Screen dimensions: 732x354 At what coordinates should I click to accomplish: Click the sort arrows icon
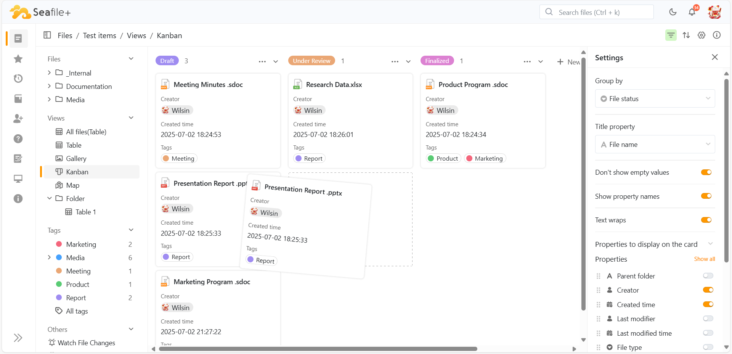tap(686, 35)
